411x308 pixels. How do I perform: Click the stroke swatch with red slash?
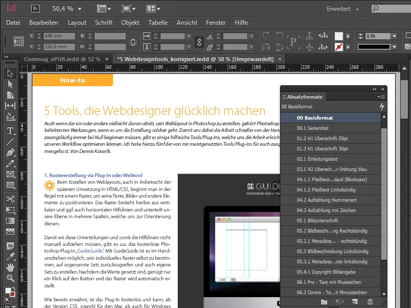coord(339,47)
